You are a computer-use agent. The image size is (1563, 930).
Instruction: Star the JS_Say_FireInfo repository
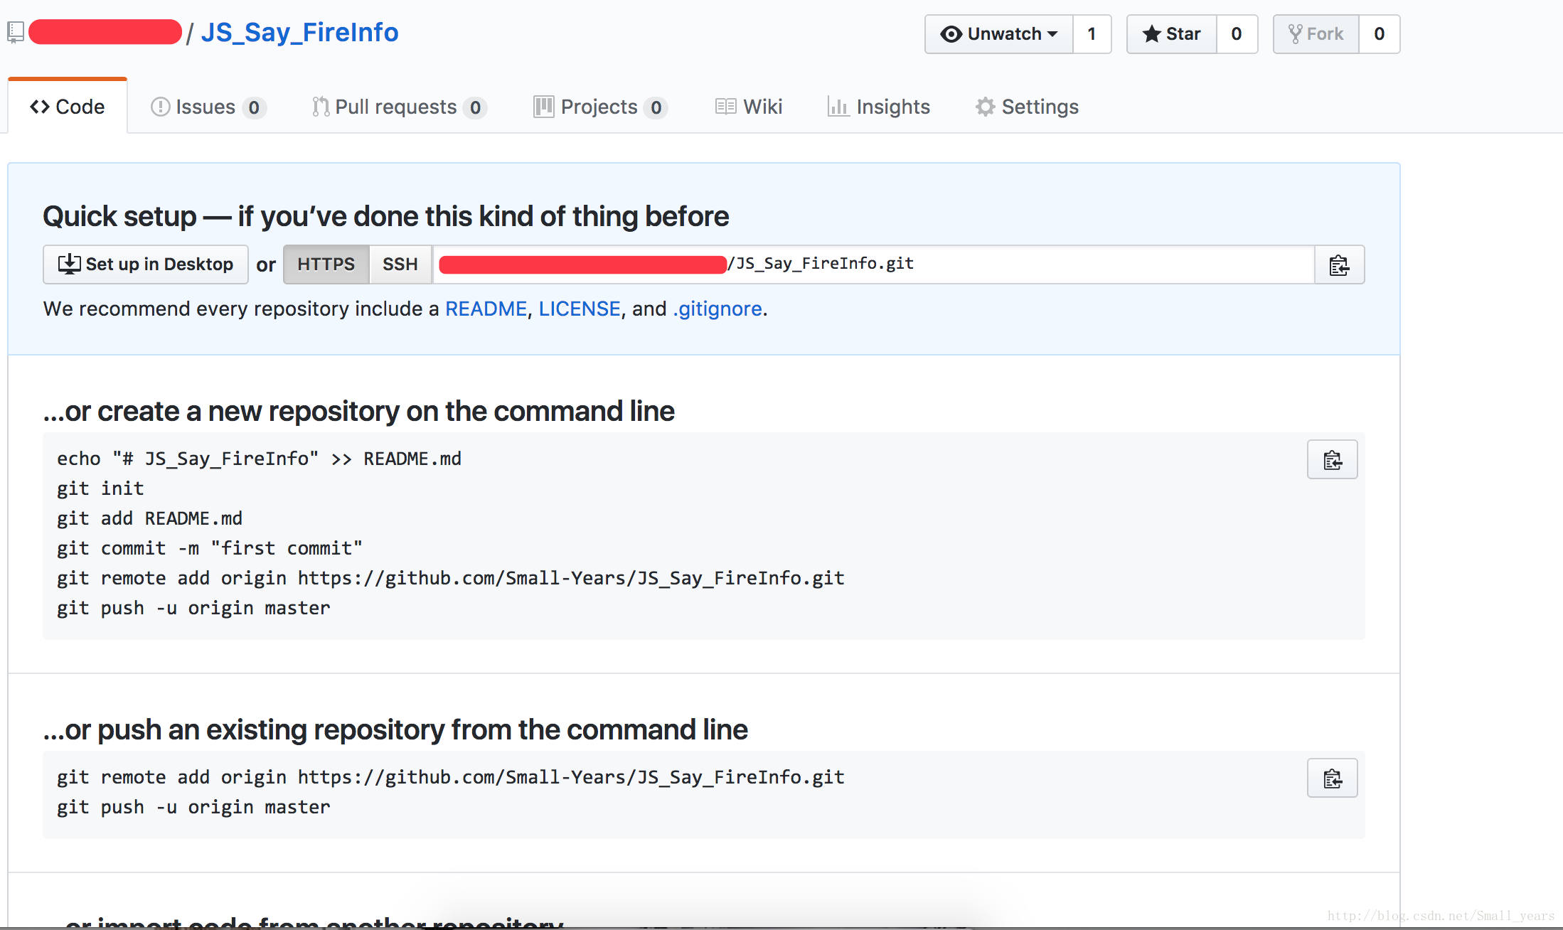1171,34
